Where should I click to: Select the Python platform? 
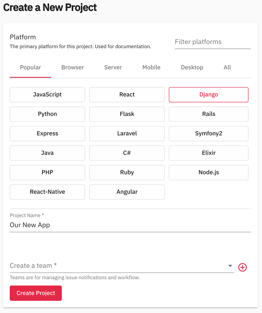(x=47, y=114)
